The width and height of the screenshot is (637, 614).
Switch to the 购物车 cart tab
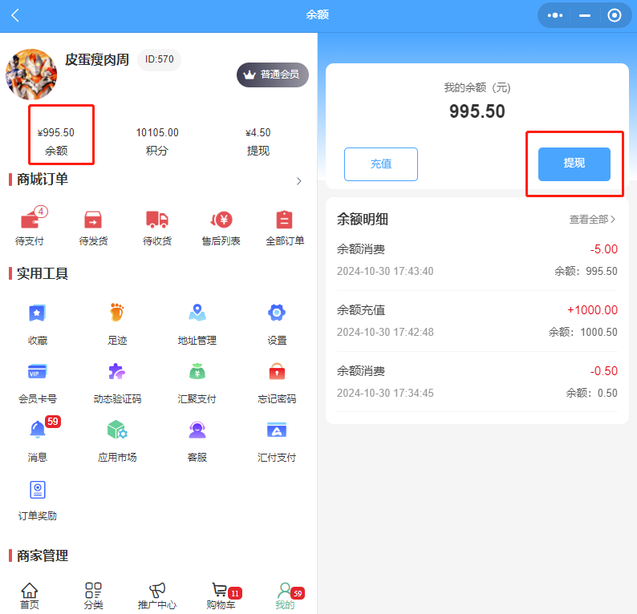click(221, 596)
